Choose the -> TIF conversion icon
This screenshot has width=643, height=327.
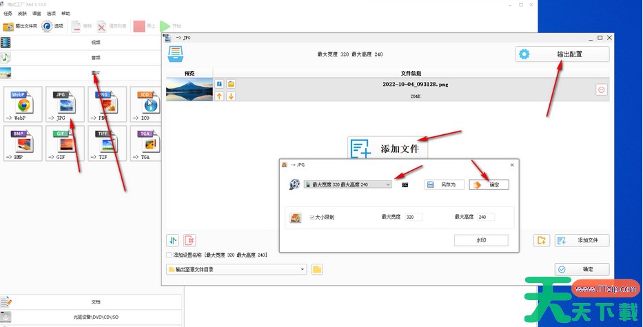(108, 143)
